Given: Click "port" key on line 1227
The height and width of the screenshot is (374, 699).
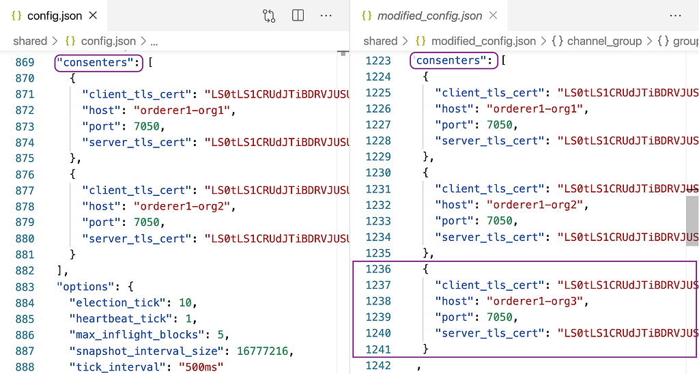Looking at the screenshot, I should (x=454, y=125).
